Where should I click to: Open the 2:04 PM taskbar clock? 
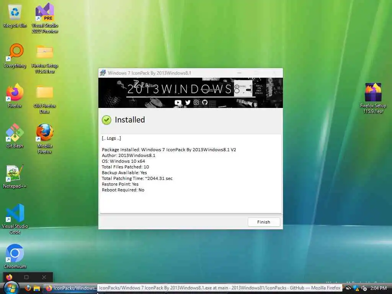pyautogui.click(x=379, y=288)
